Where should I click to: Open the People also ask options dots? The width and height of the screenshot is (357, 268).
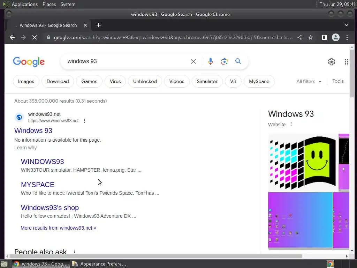75,252
